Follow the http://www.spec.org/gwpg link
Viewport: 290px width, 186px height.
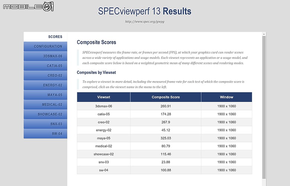(145, 22)
